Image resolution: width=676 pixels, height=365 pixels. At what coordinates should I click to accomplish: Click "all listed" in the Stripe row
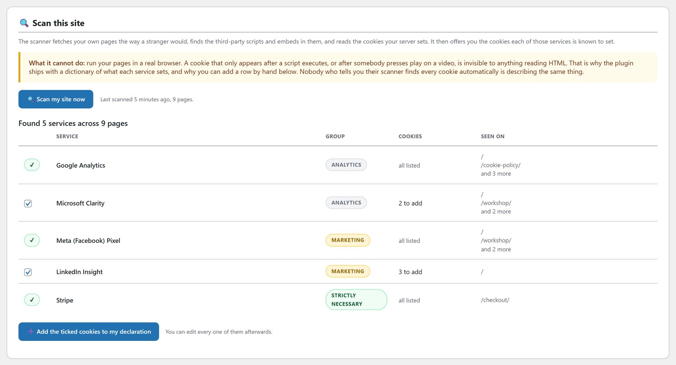tap(409, 300)
